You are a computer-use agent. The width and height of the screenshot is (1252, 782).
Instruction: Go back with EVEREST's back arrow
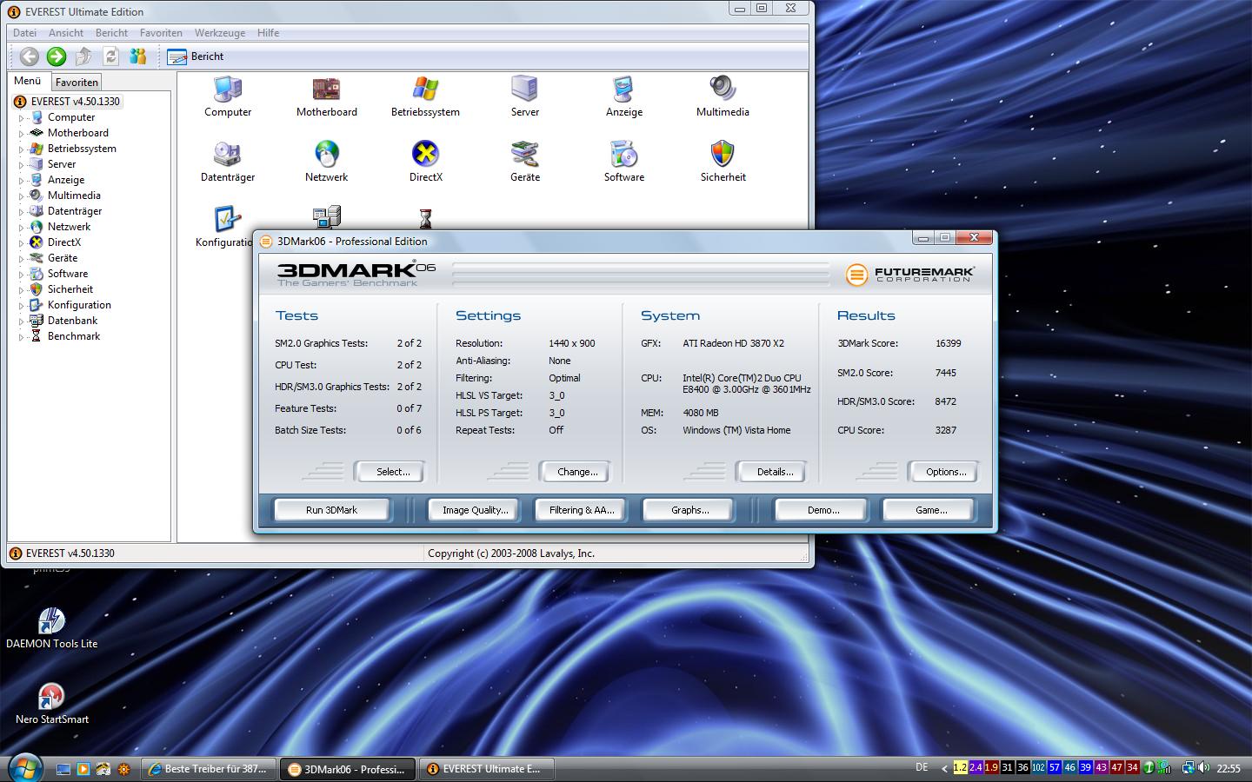(30, 56)
